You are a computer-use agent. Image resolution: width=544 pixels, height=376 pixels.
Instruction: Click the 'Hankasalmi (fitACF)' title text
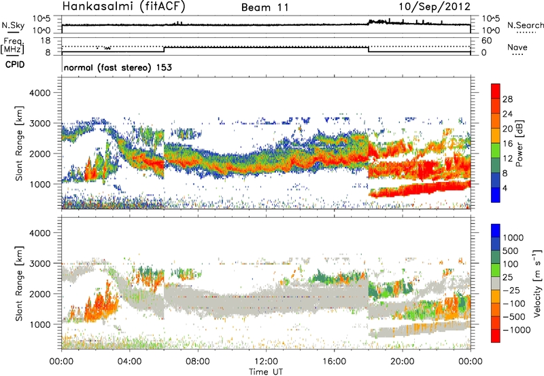pos(124,6)
